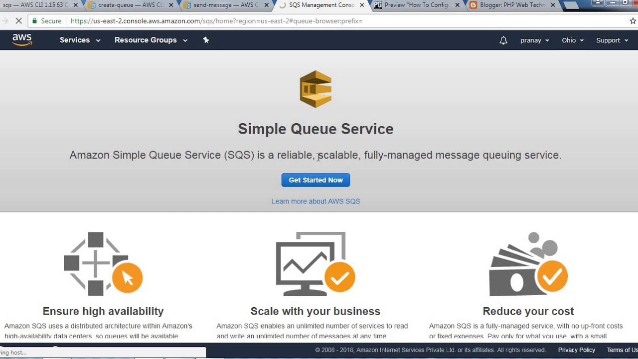Click the Reduce your cost money icon
This screenshot has height=359, width=638.
[528, 264]
